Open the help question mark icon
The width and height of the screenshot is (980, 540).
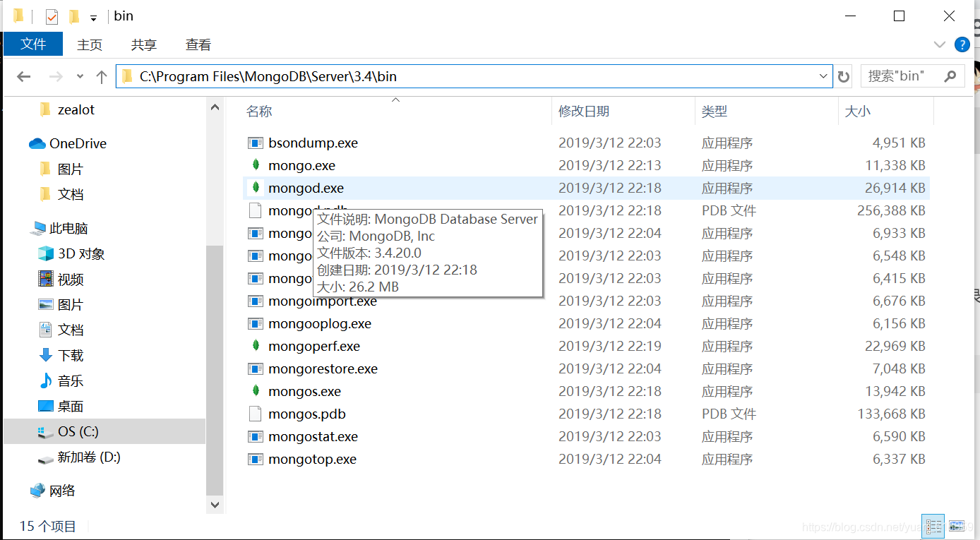[962, 44]
